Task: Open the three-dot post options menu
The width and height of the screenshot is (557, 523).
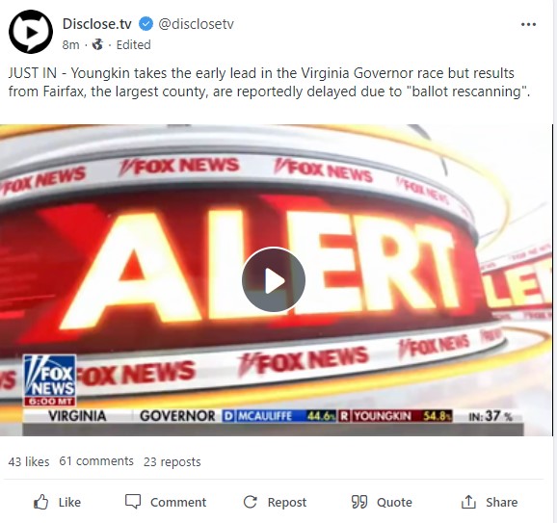Action: tap(528, 24)
